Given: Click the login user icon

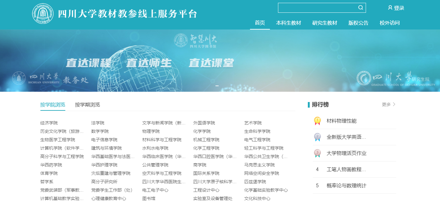Looking at the screenshot, I should [x=390, y=8].
